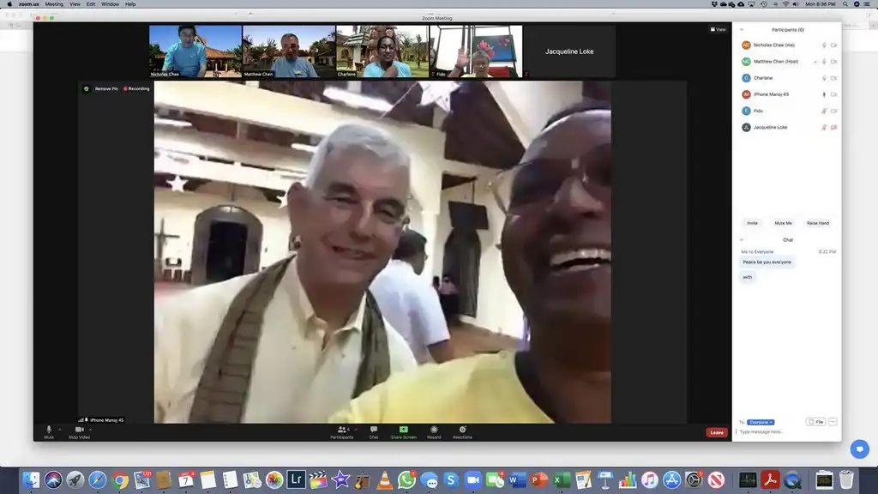This screenshot has width=878, height=494.
Task: Mute microphone using the Mute button
Action: pos(49,432)
